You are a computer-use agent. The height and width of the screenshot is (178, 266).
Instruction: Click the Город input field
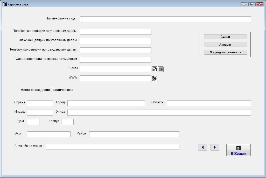(106, 103)
